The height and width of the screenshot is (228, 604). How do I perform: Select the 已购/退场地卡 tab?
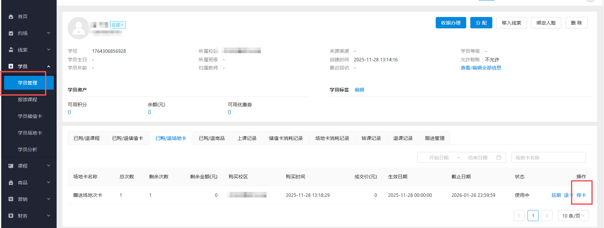click(171, 138)
